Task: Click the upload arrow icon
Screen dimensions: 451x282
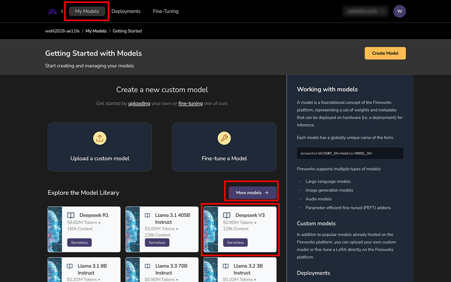Action: coord(100,138)
